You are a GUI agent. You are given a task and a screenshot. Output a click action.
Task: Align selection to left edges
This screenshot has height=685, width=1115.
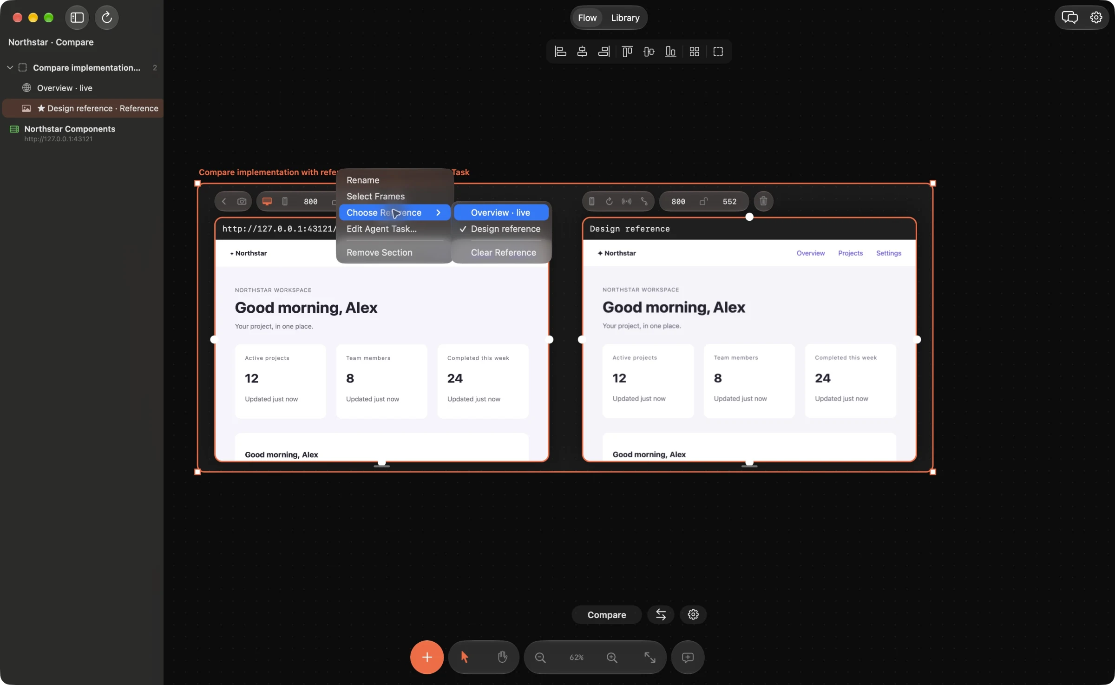point(560,52)
